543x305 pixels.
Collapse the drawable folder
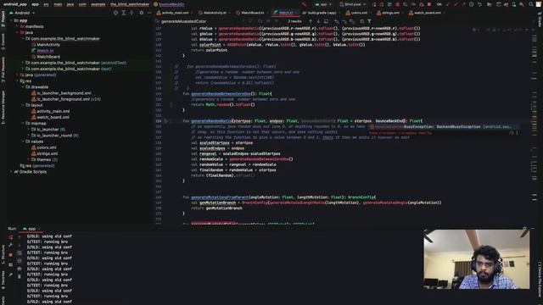pos(23,87)
